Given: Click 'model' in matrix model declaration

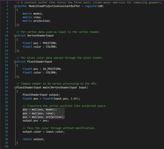Looking at the screenshot, I should pos(37,14).
